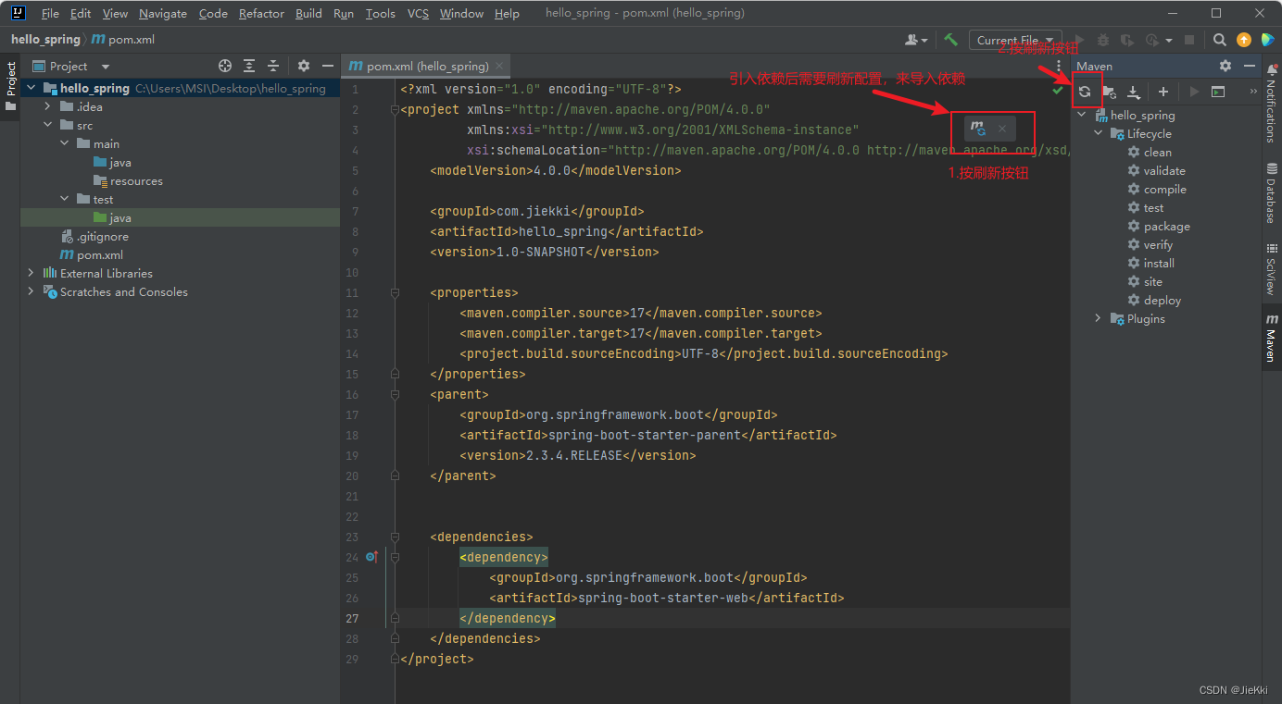Toggle fold marker at project tag line 2
Viewport: 1282px width, 704px height.
395,109
